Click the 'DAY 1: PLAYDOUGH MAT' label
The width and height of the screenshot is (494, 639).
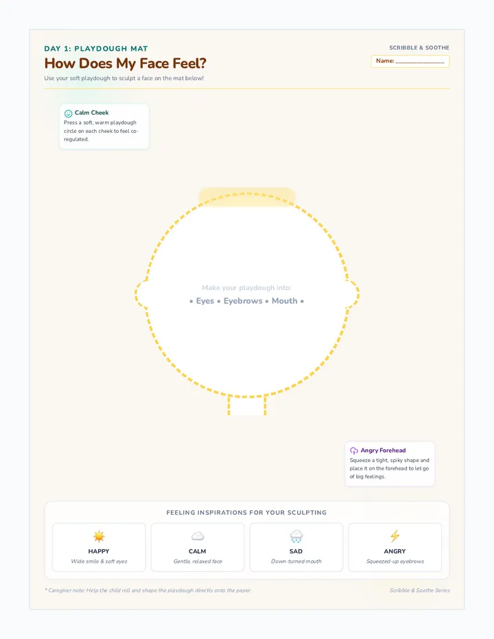[x=96, y=49]
